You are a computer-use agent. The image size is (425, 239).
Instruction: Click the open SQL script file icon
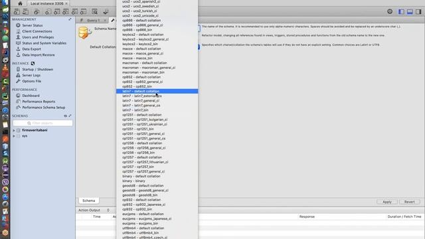click(x=26, y=12)
